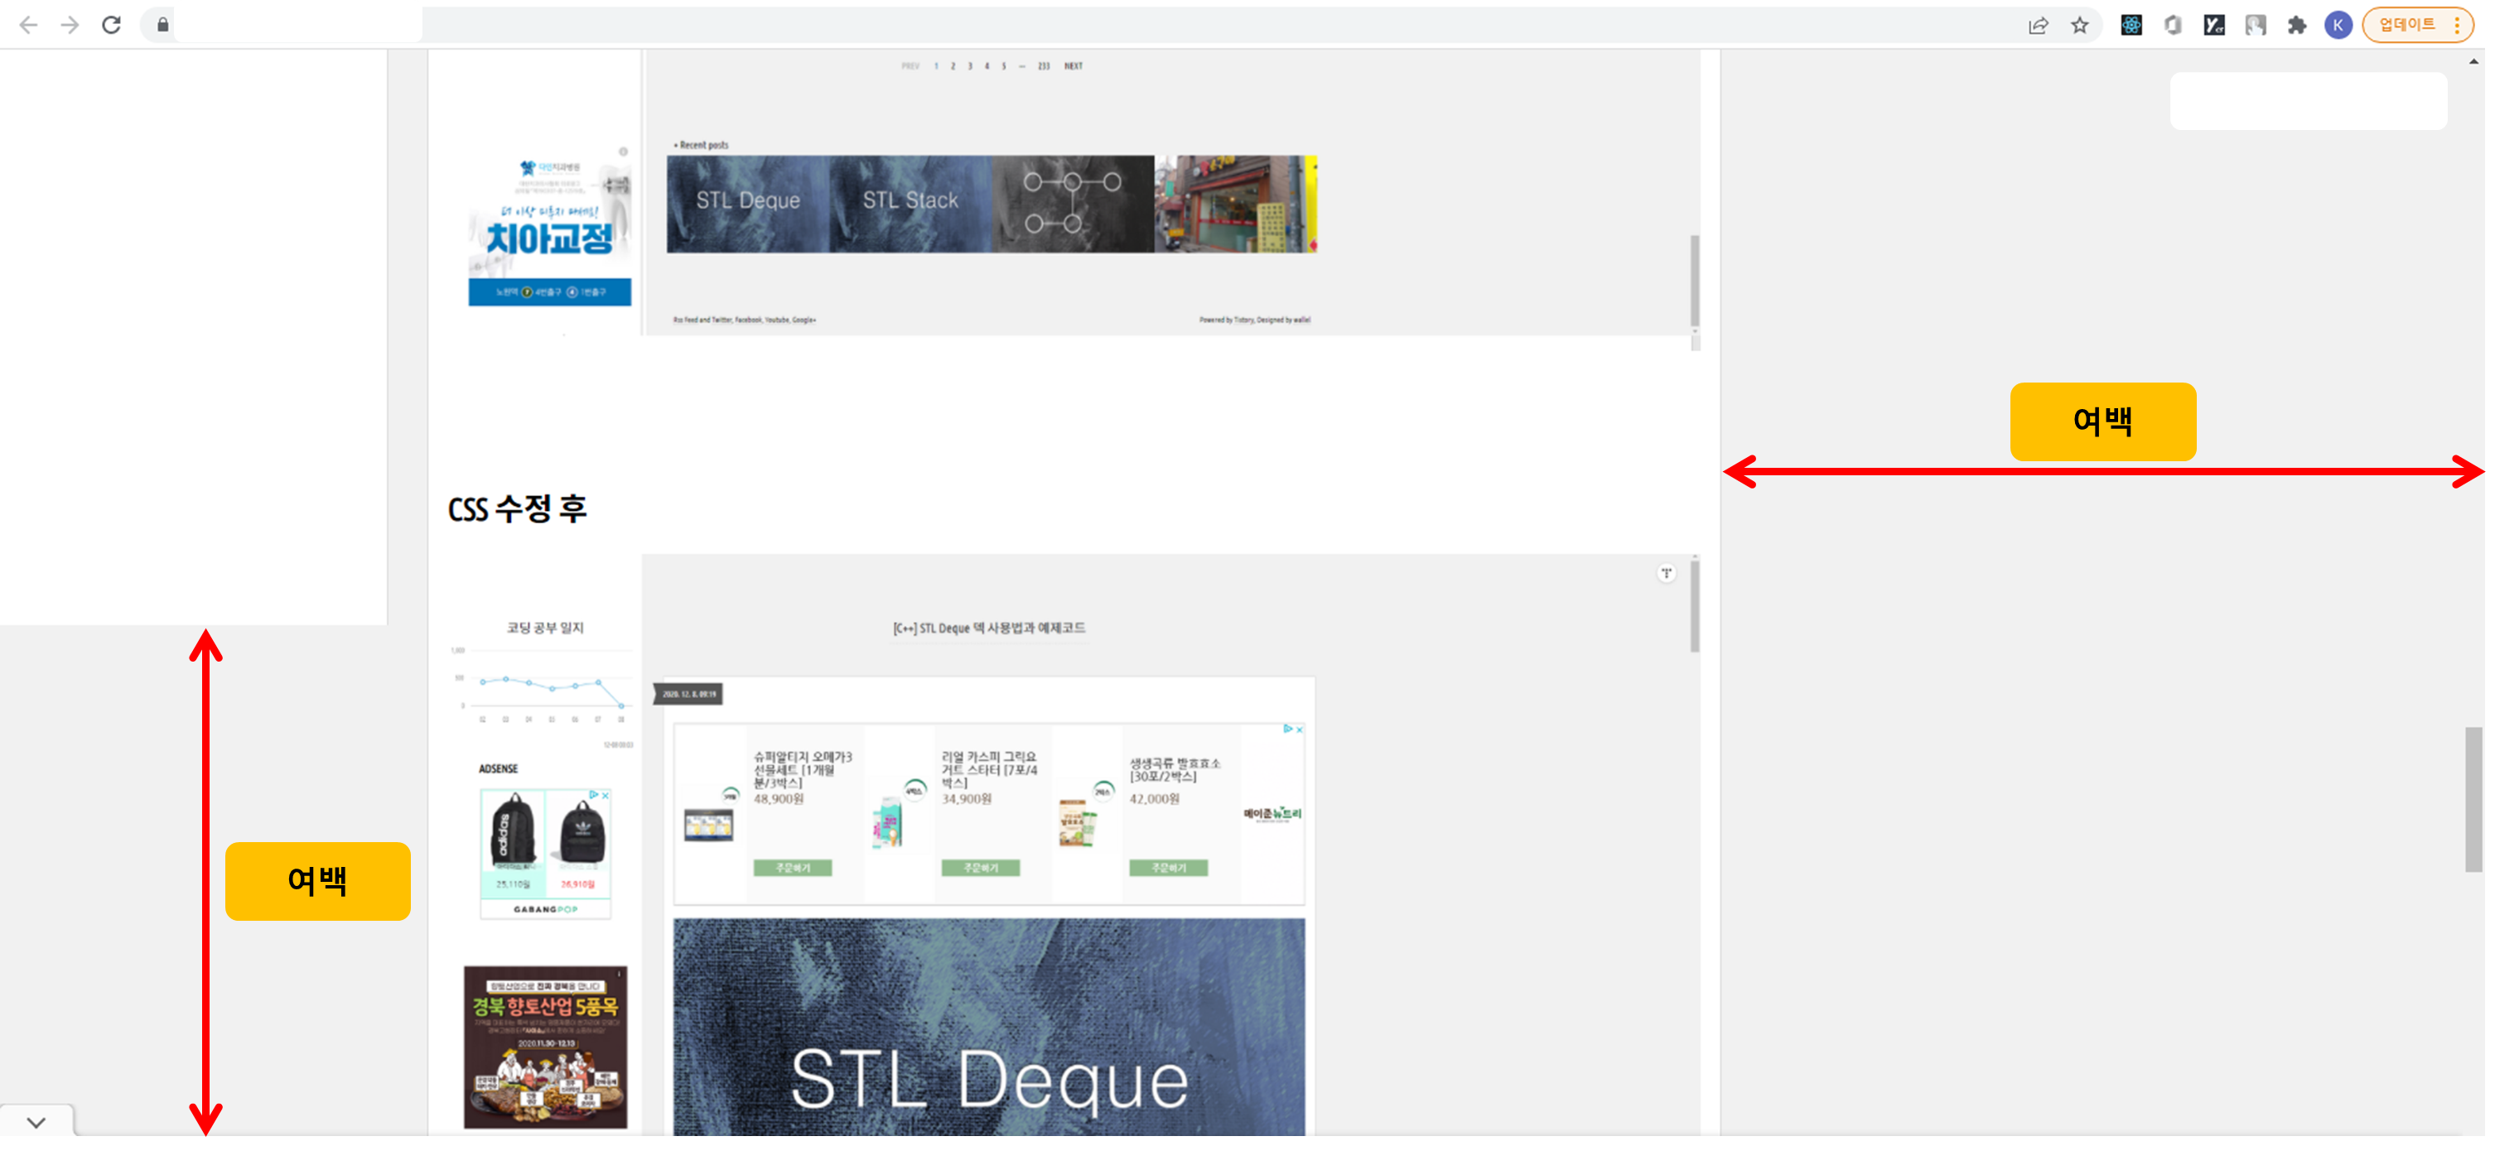The image size is (2519, 1170).
Task: Click the browser back arrow
Action: click(28, 25)
